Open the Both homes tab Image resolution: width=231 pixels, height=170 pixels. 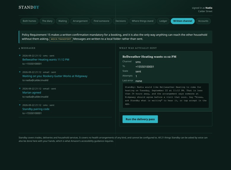pos(29,21)
